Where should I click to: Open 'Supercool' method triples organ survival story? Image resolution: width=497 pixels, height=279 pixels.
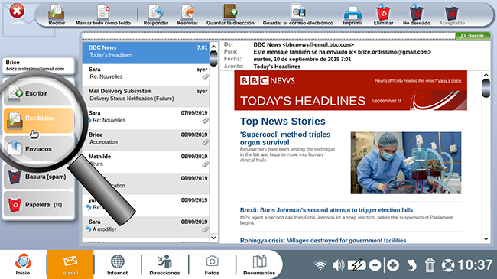285,138
